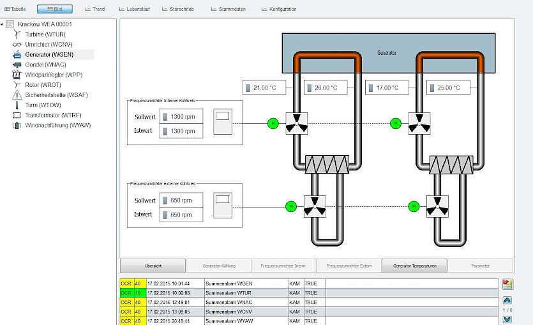This screenshot has height=325, width=533.
Task: Switch to the Tabelle view
Action: point(15,9)
